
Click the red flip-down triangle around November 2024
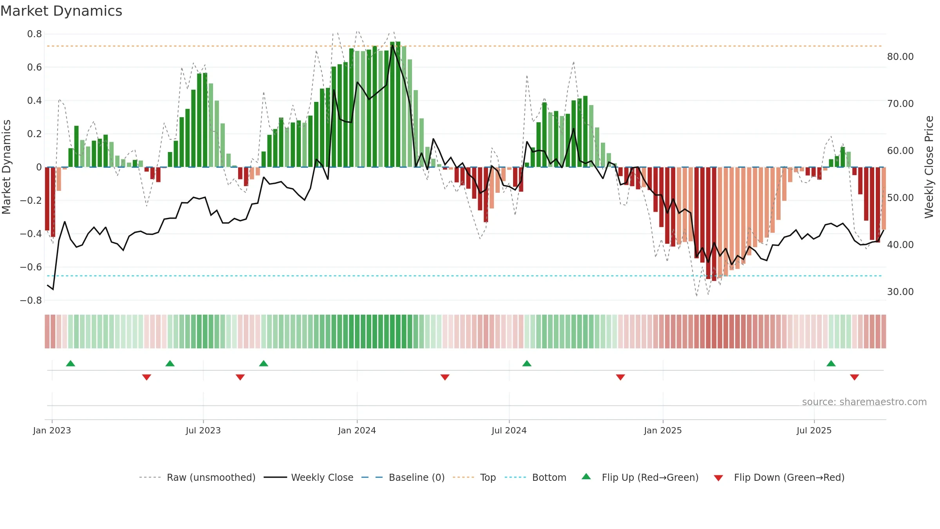(620, 377)
